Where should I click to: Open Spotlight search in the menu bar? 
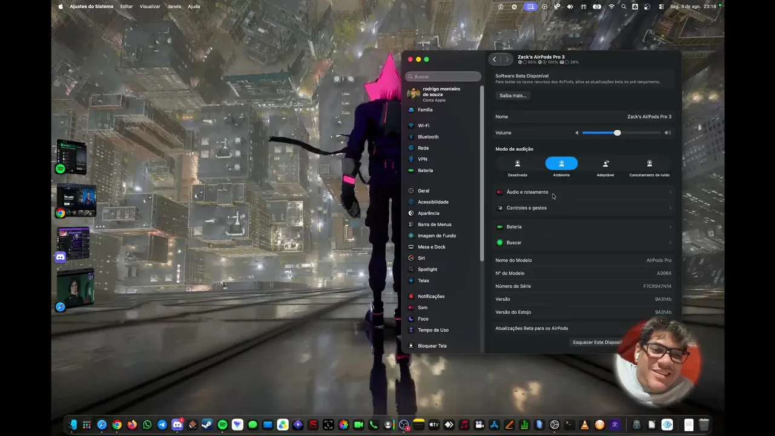click(624, 7)
